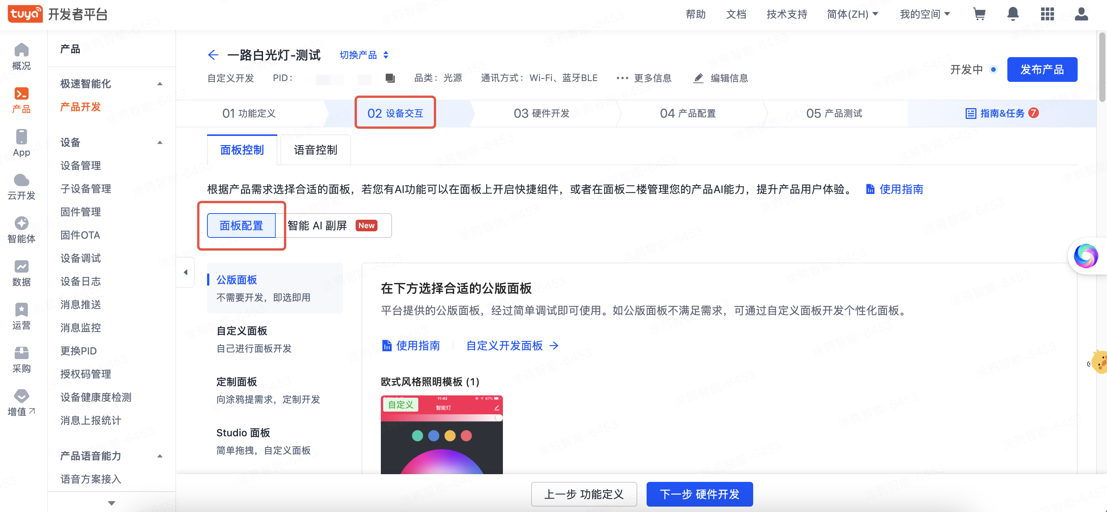The height and width of the screenshot is (512, 1107).
Task: Select the Studio 面板 panel option
Action: point(275,441)
